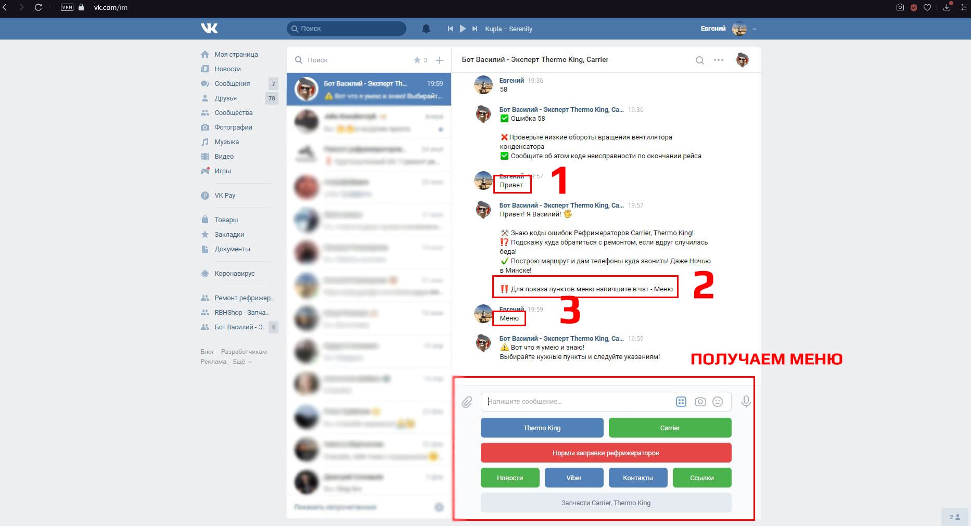Open the browser snapshot camera icon

pos(900,7)
